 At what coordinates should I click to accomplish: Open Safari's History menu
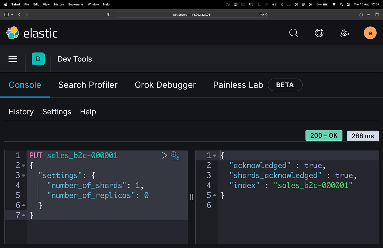pos(59,4)
